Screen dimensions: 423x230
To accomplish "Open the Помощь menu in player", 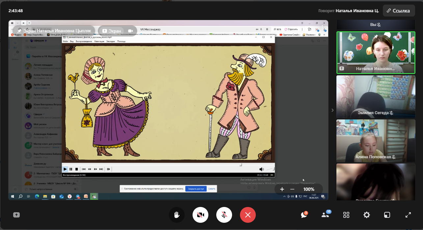I will pos(121,41).
